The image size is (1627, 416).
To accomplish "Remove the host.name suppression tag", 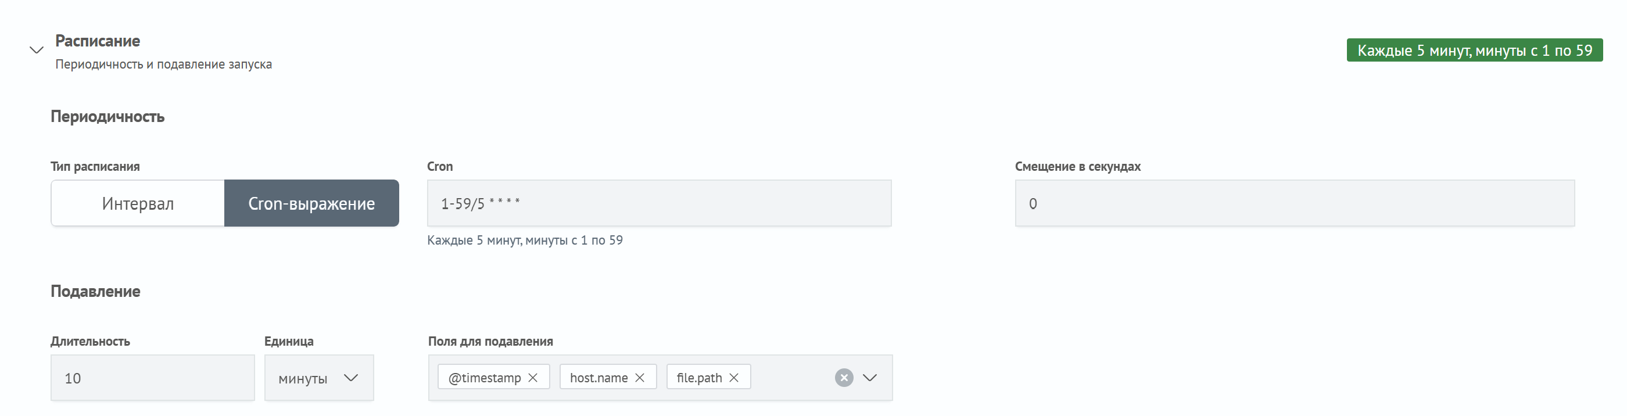I will click(640, 378).
